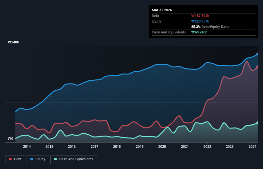Click the blue Equity legend dot
The height and width of the screenshot is (169, 263).
pos(32,159)
